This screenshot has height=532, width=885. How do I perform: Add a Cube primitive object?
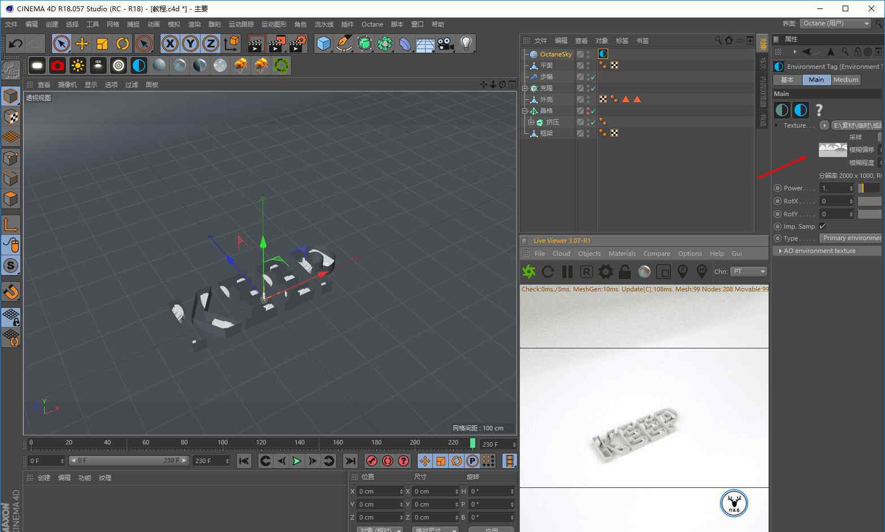coord(323,43)
